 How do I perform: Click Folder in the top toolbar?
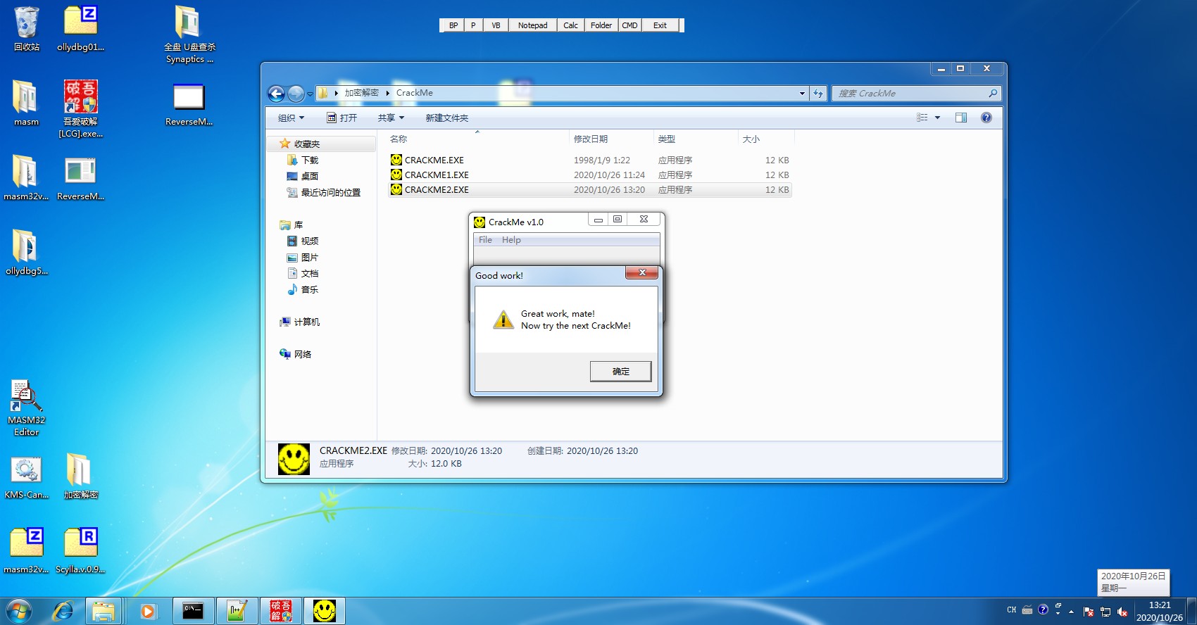click(601, 25)
